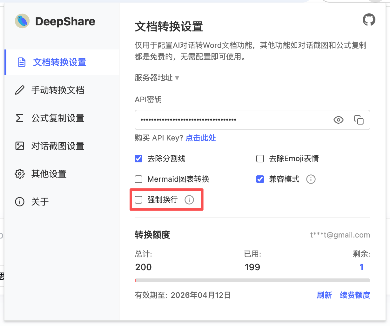Enable the 去除Emoji表情 checkbox
Viewport: 390px width, 326px height.
point(260,159)
